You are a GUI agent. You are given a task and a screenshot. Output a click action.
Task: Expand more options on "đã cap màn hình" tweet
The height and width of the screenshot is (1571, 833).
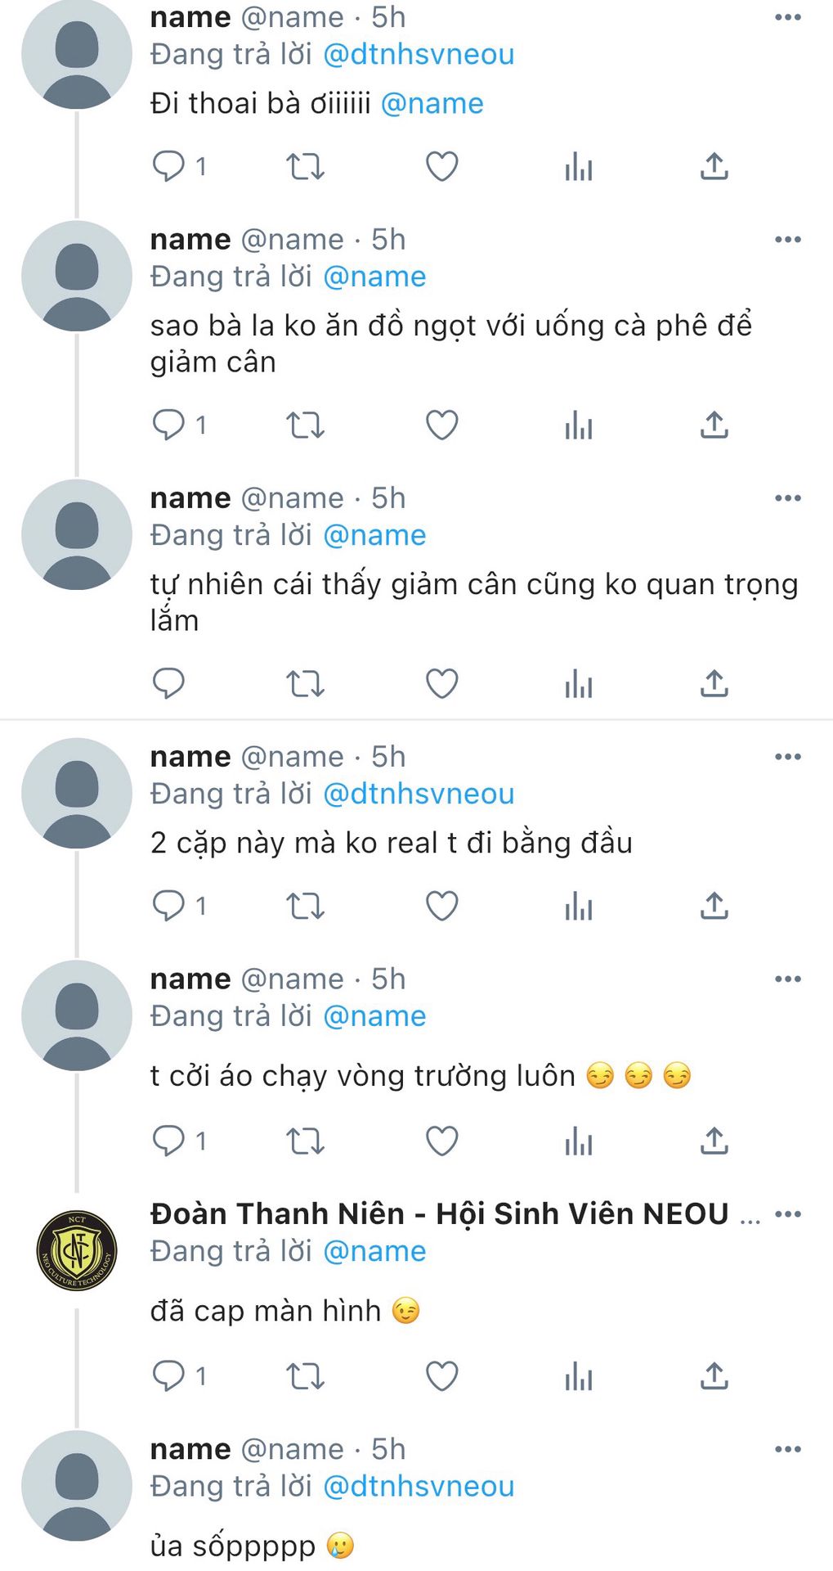pyautogui.click(x=788, y=1214)
